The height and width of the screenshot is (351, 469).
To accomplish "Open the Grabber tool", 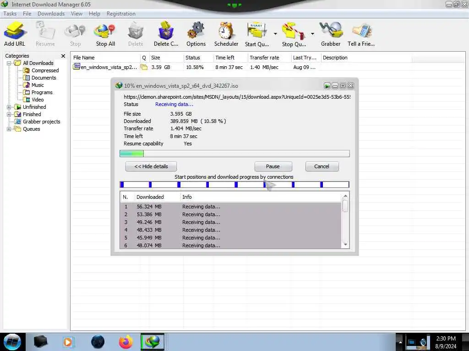I will pos(331,34).
